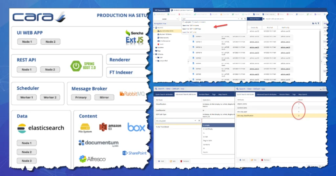The width and height of the screenshot is (336, 176).
Task: Click the help icon beside Advanced Search
Action: pos(263,19)
